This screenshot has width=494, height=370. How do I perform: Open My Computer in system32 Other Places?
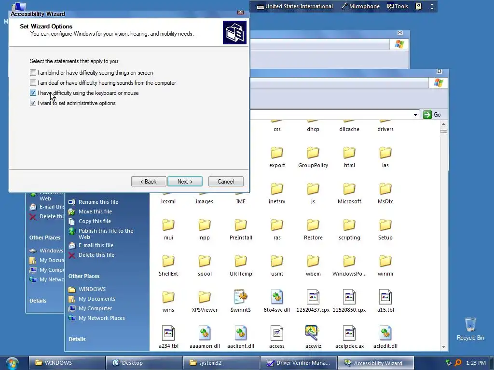95,309
